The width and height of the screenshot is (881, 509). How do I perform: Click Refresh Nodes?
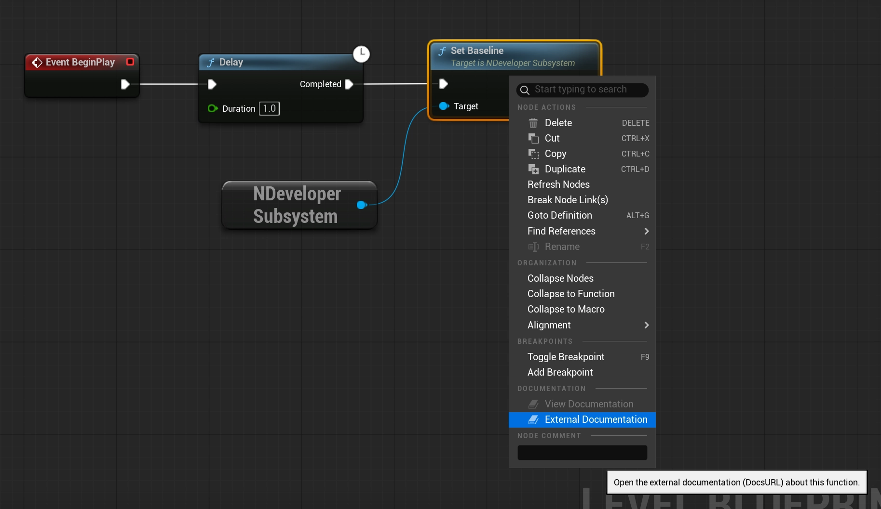(x=558, y=184)
